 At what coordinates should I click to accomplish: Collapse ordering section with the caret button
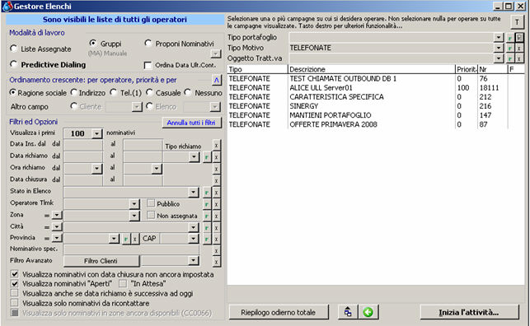[x=216, y=81]
